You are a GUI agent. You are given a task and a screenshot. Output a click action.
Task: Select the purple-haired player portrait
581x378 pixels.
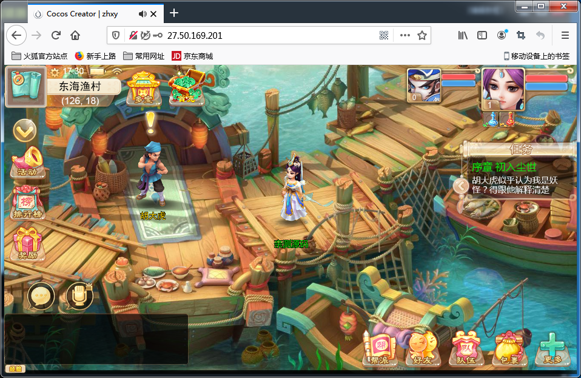(x=503, y=89)
